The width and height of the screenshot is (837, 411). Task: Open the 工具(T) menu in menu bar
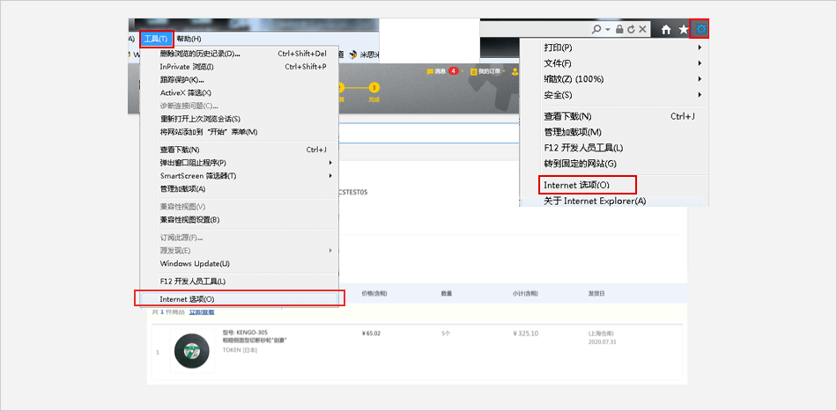click(155, 39)
